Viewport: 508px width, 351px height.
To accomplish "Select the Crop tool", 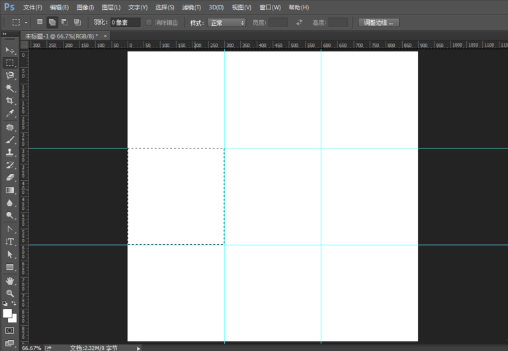I will click(10, 100).
